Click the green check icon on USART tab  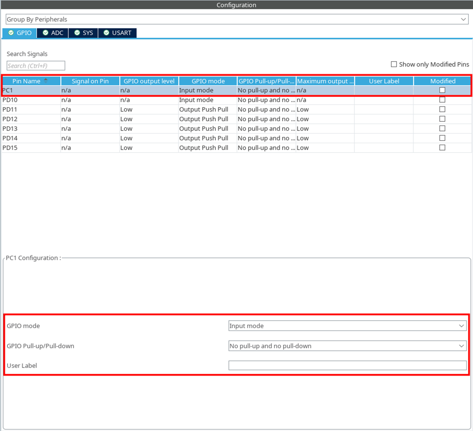pos(107,33)
